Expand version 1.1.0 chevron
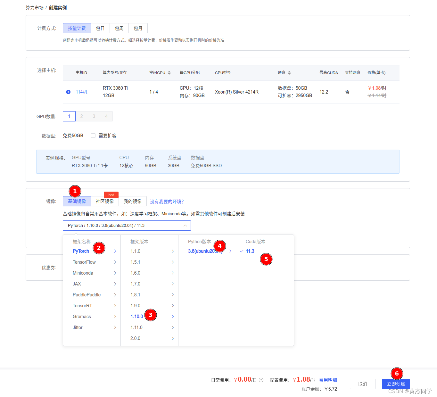The image size is (437, 397). coord(173,251)
